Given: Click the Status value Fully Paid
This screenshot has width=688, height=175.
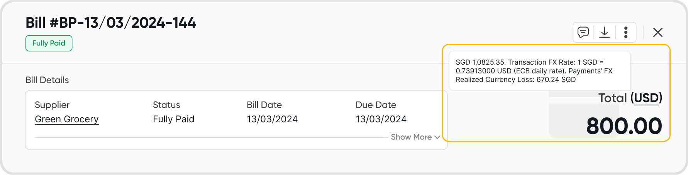Looking at the screenshot, I should tap(173, 119).
